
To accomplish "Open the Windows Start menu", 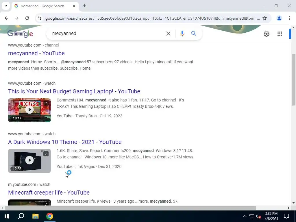I will pos(7,216).
